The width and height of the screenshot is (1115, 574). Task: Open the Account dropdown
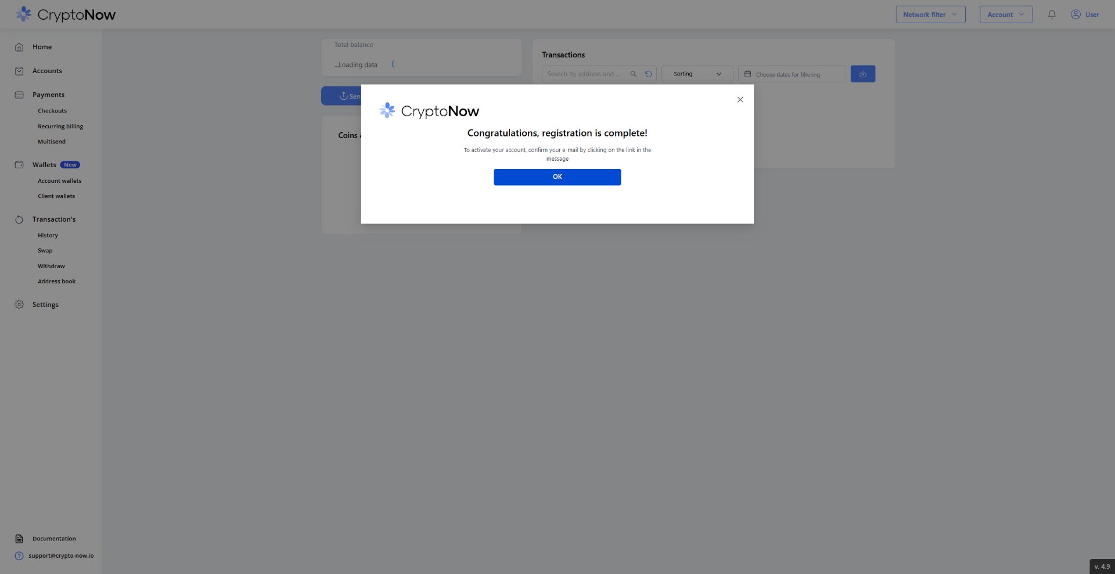1006,15
